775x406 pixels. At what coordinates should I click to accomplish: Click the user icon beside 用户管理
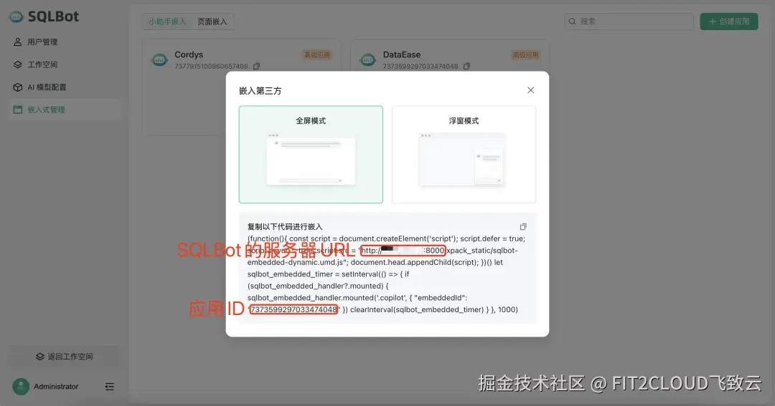point(18,42)
